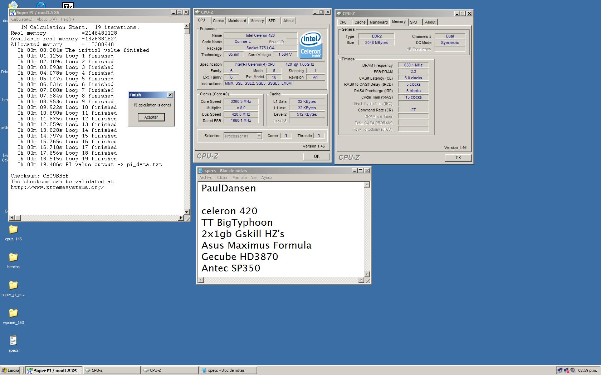Maximize the specs Notepad window
The image size is (601, 375).
[361, 171]
